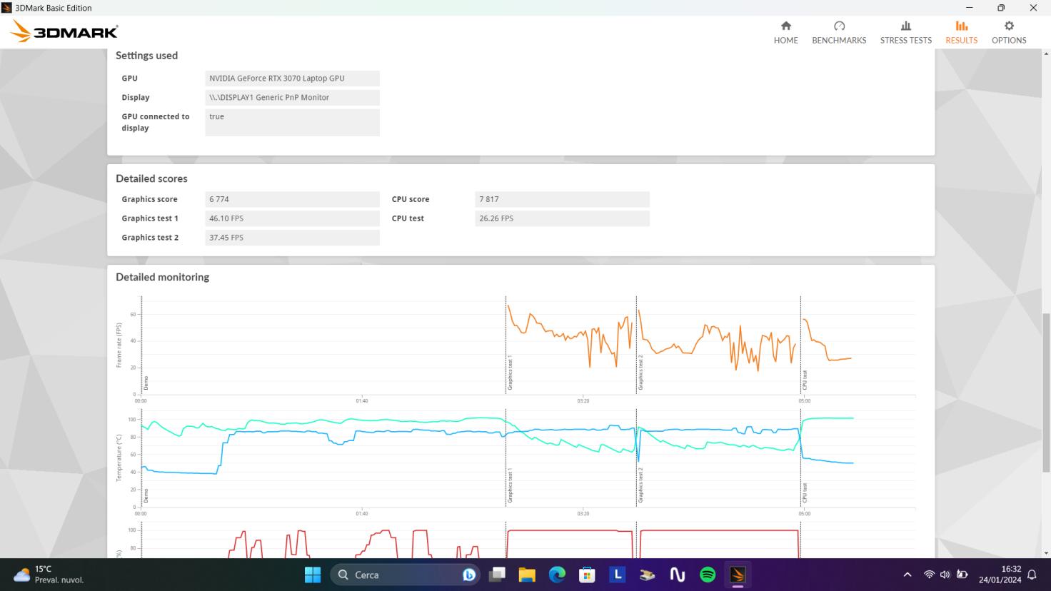Click the 3DMark logo

pyautogui.click(x=63, y=31)
